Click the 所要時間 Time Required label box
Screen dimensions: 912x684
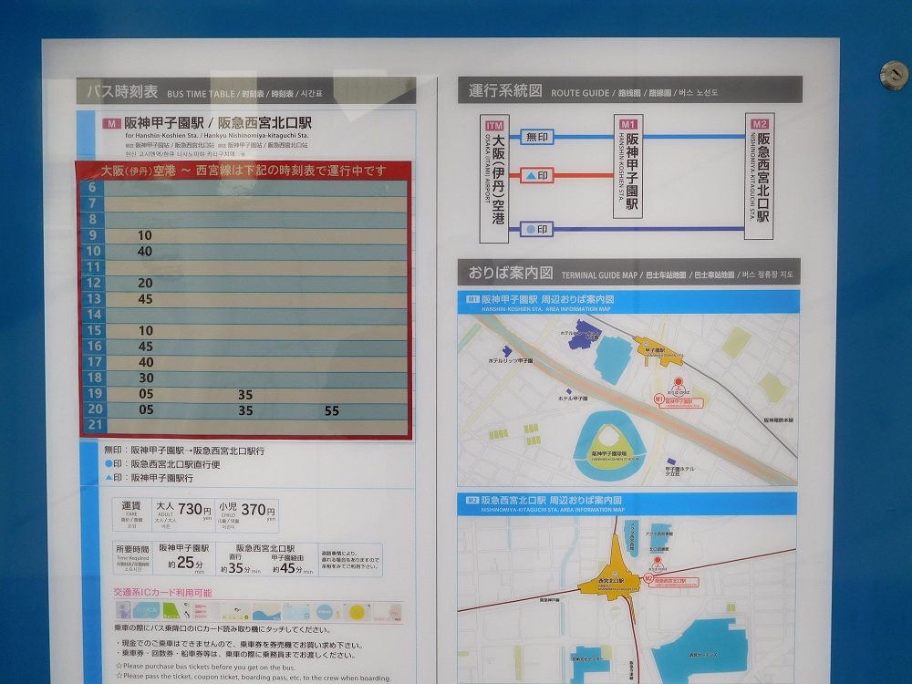click(x=132, y=559)
